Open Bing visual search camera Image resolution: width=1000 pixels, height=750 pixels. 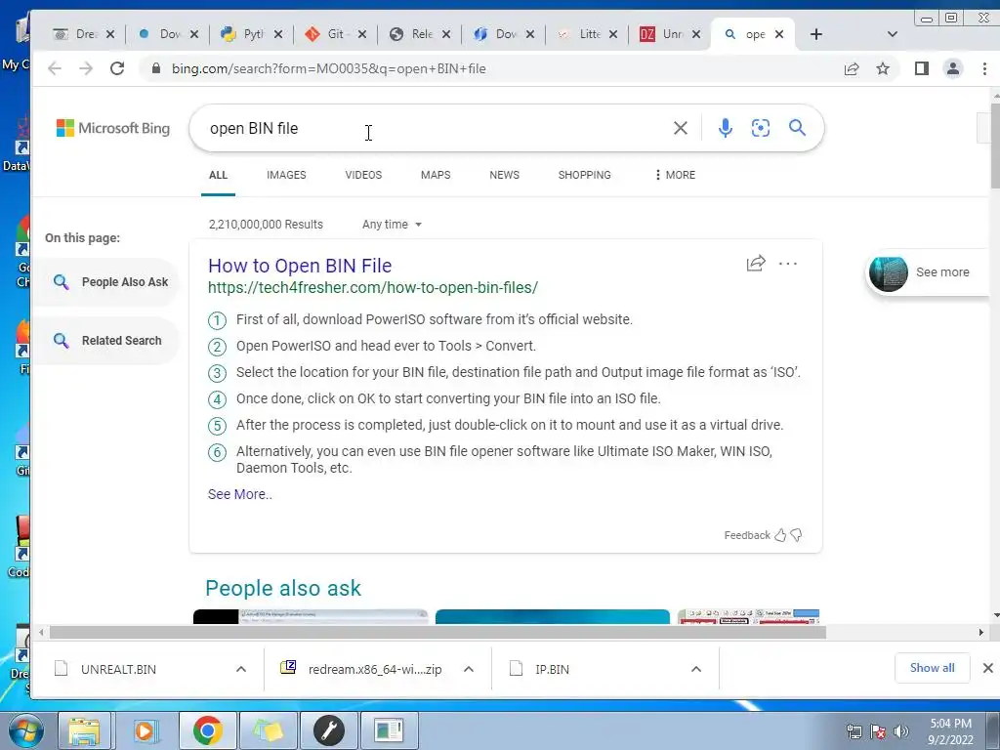tap(760, 128)
